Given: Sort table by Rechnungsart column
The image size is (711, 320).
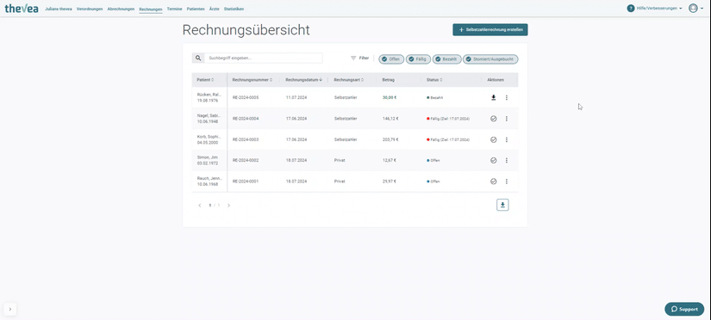Looking at the screenshot, I should point(349,80).
